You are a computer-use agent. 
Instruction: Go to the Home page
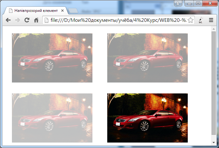[36, 20]
